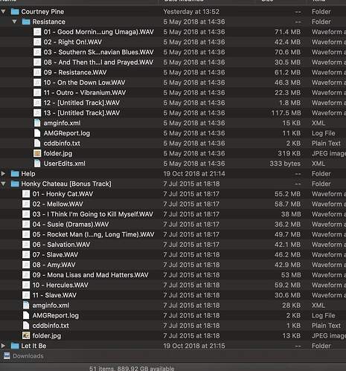Click the Courtney Pine folder icon
The height and width of the screenshot is (371, 346).
15,11
